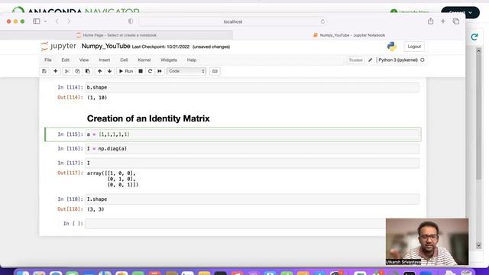Go forward in Safari history
489x275 pixels.
pyautogui.click(x=69, y=21)
